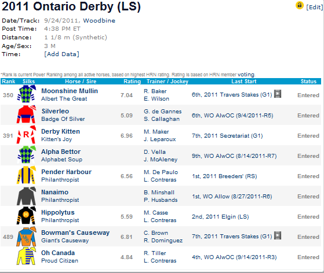This screenshot has height=273, width=324.
Task: Open the Woodbine track link
Action: [x=99, y=21]
